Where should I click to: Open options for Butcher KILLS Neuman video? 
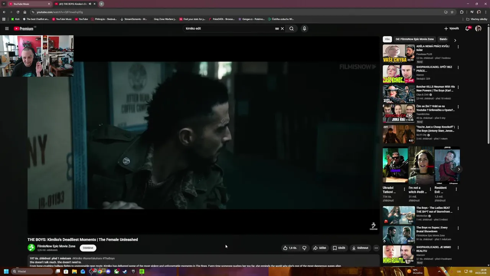pyautogui.click(x=458, y=87)
